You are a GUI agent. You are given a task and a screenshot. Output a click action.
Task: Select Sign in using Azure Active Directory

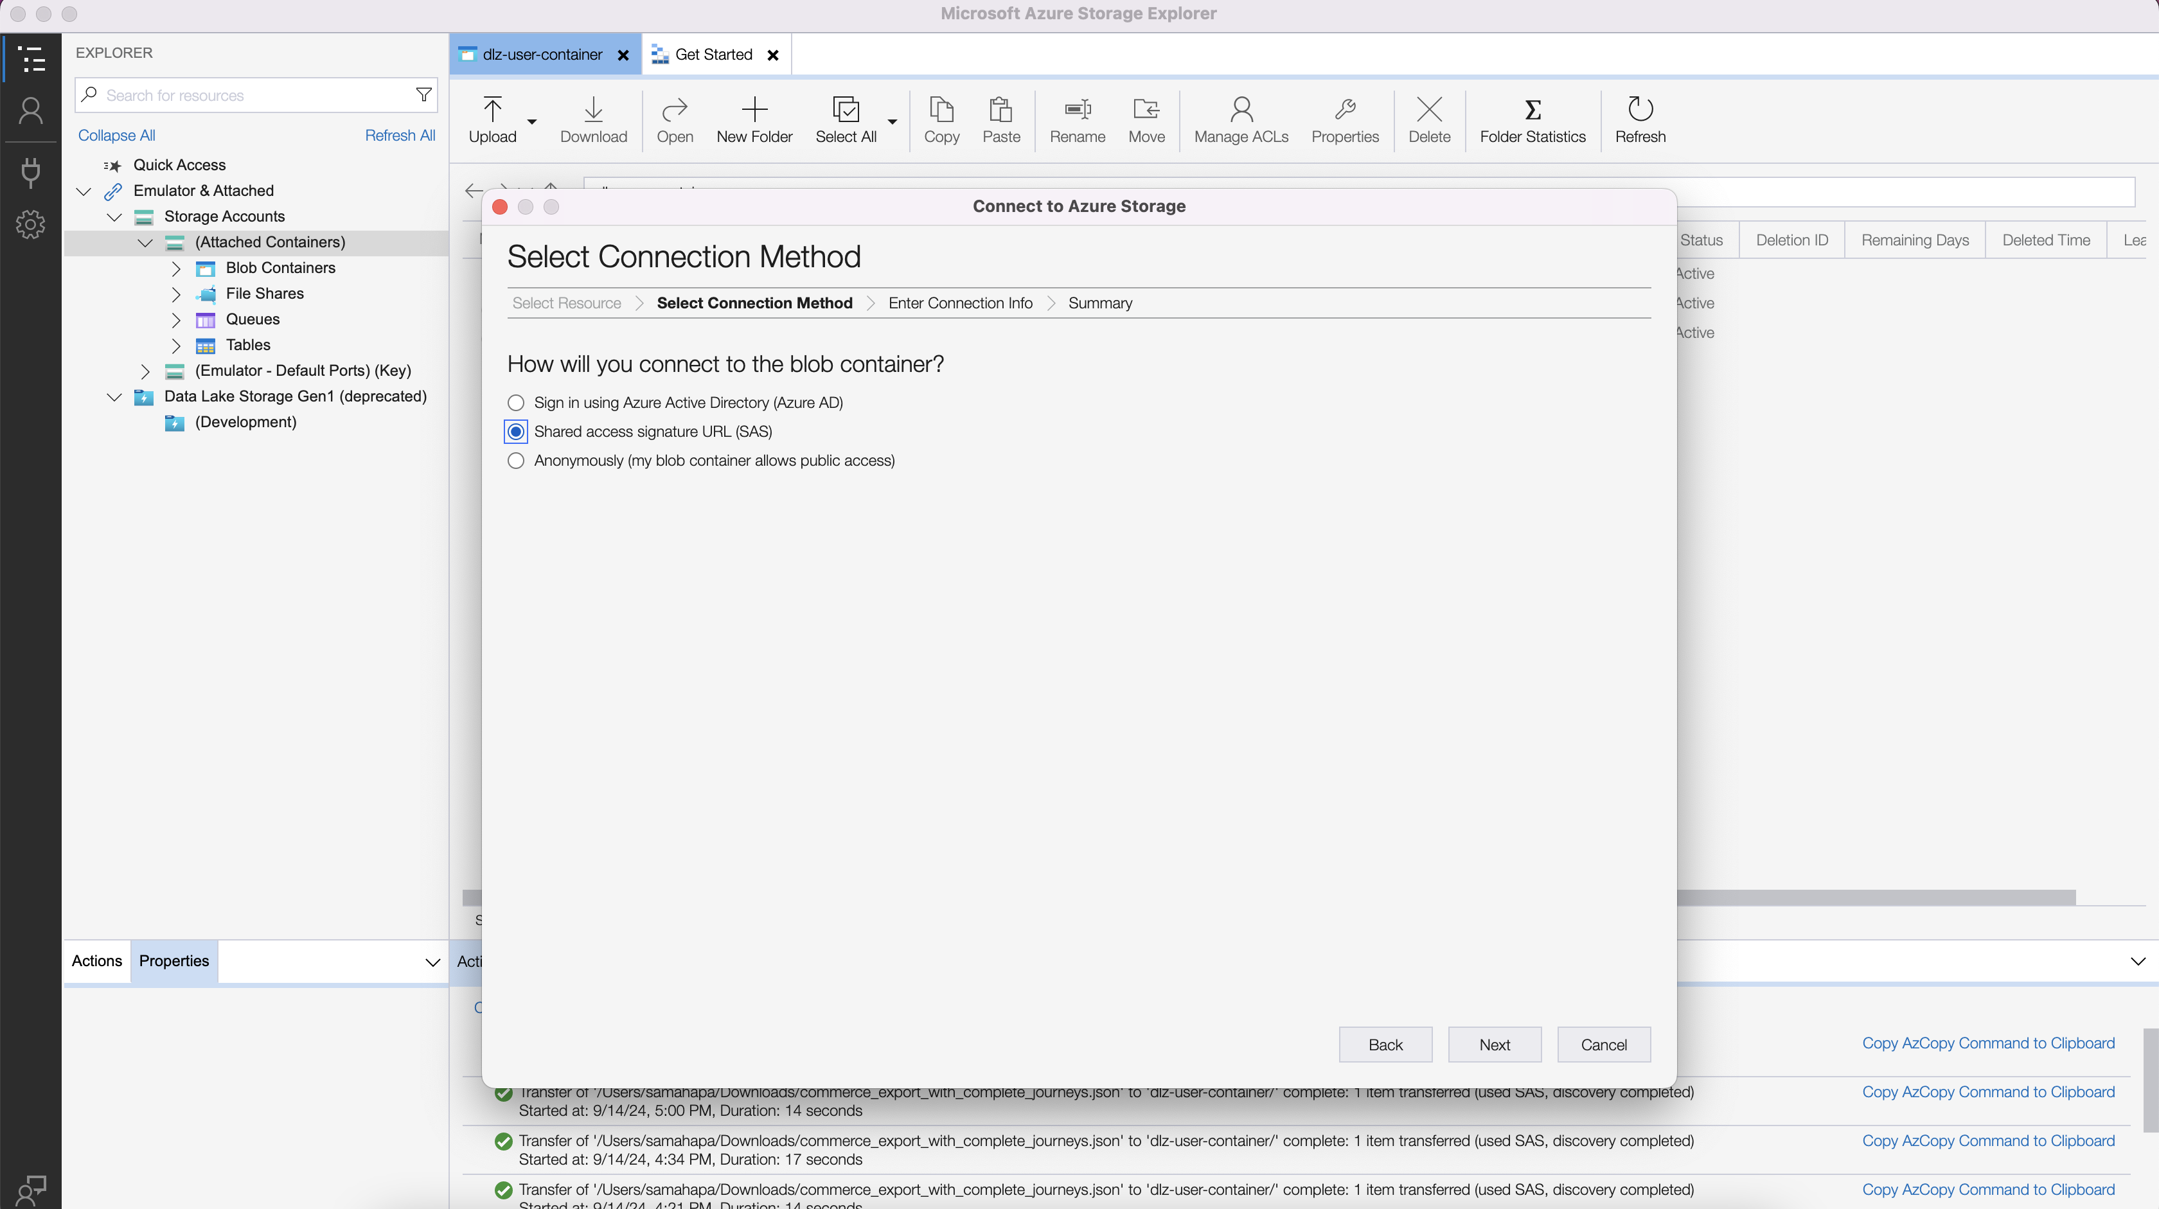pos(516,403)
